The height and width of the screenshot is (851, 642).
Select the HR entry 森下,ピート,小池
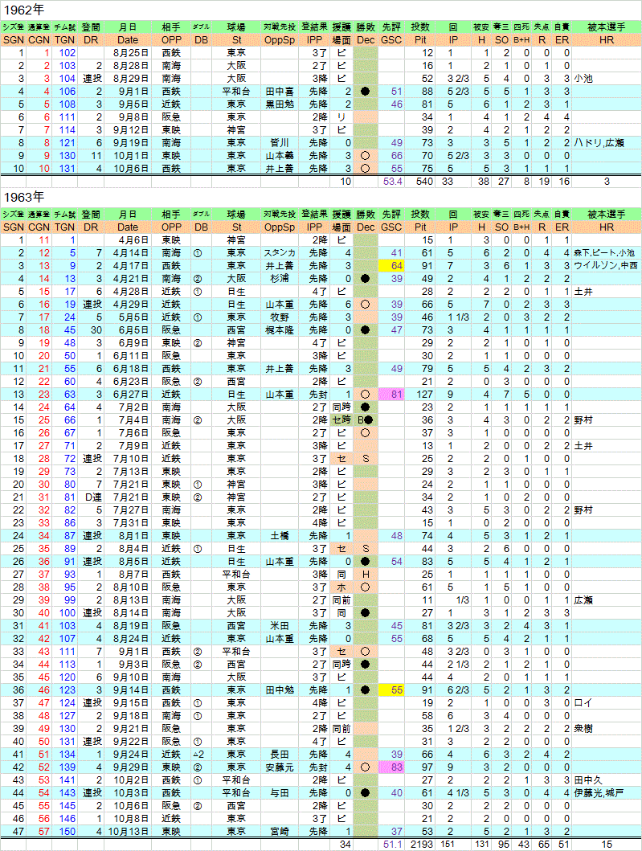604,253
